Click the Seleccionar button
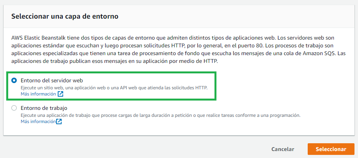 (x=331, y=149)
